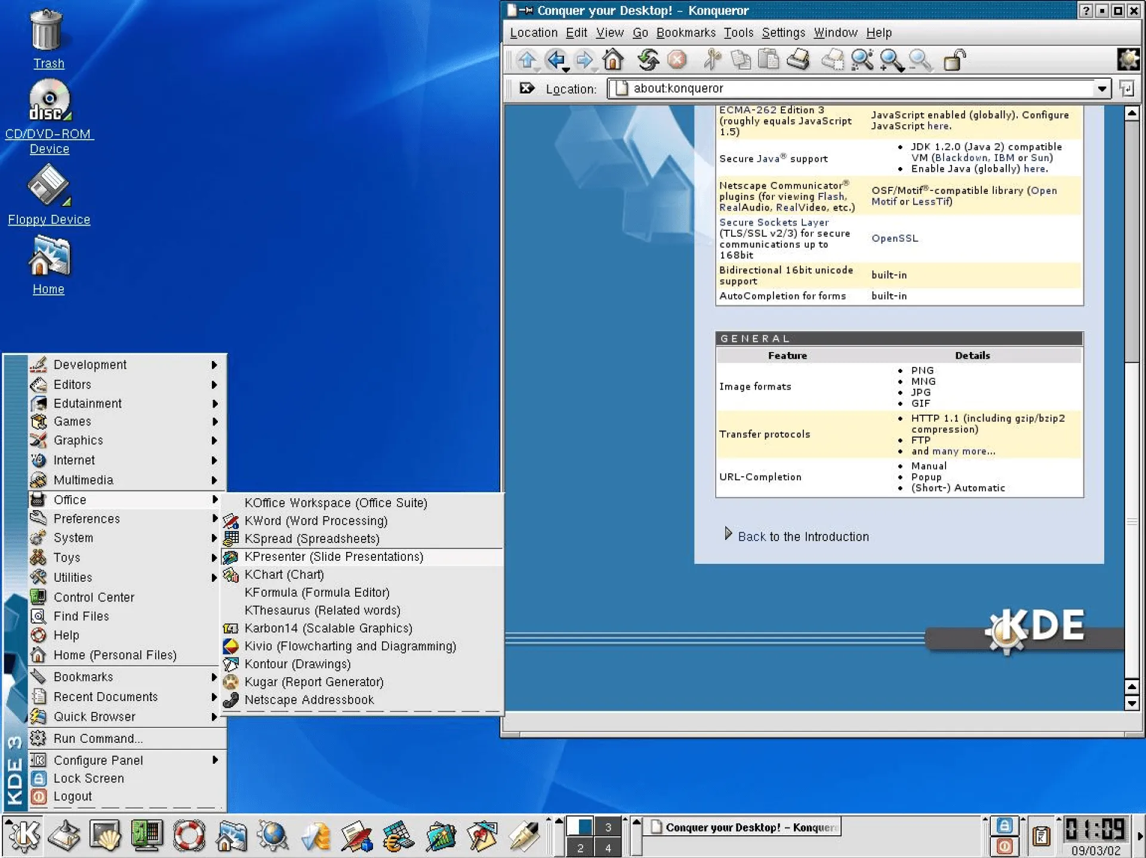Click the security padlock toolbar icon
The height and width of the screenshot is (858, 1146).
click(x=953, y=60)
